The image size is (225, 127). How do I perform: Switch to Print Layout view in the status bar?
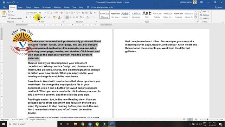(x=190, y=120)
